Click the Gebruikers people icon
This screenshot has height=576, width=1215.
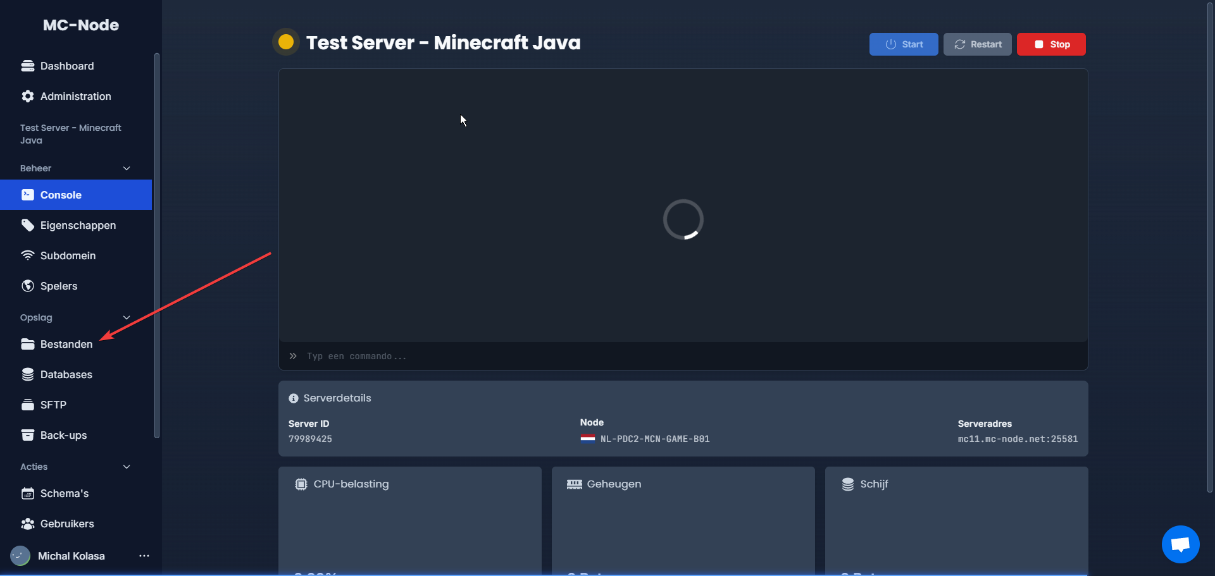point(27,524)
